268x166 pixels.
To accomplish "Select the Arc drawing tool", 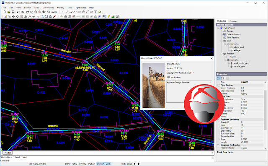I will tap(88, 12).
